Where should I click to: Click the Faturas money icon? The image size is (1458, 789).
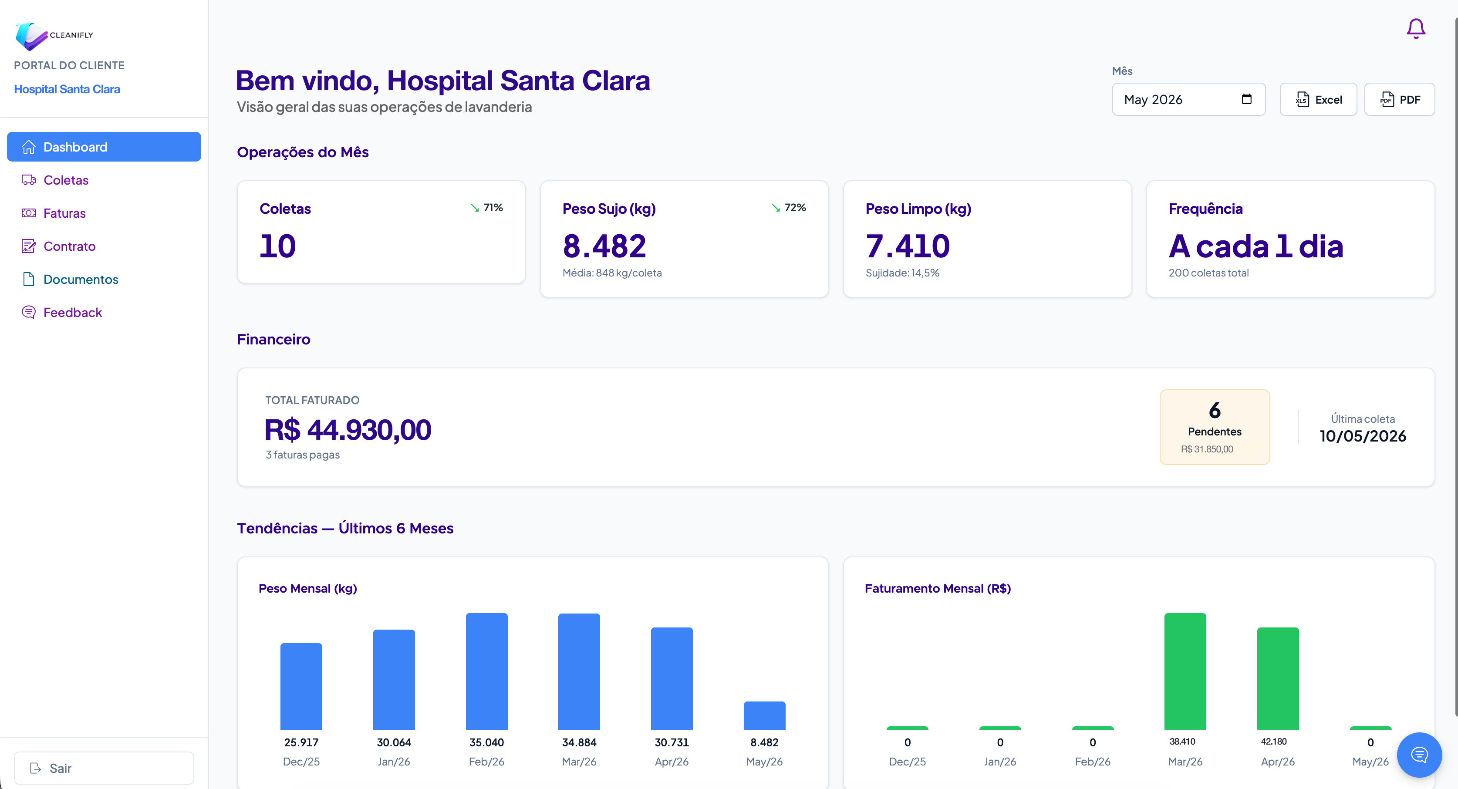click(29, 213)
